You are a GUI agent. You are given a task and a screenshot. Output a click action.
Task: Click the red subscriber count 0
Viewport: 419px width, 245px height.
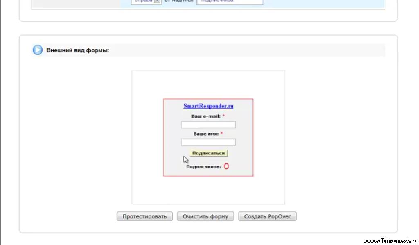[226, 166]
